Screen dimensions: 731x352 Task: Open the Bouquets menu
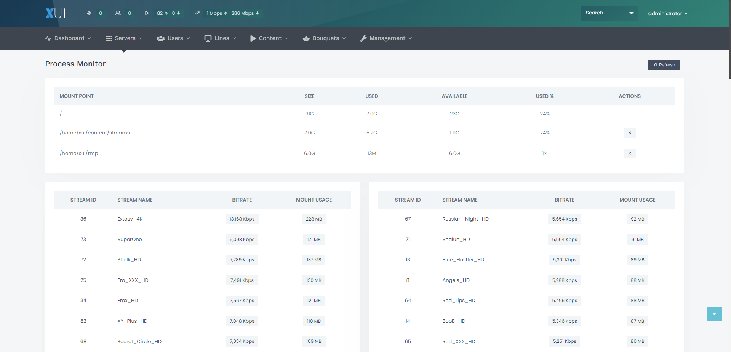[x=324, y=38]
